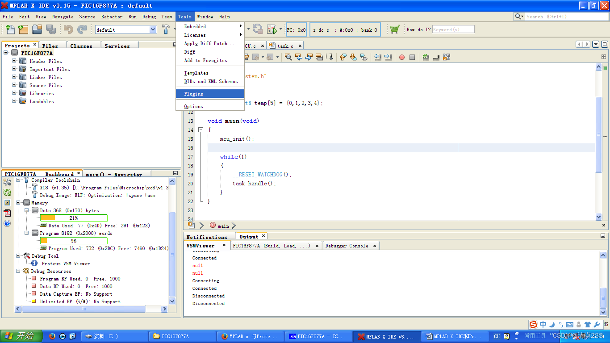This screenshot has width=610, height=343.
Task: Open the document list dropdown arrow at top right
Action: [x=596, y=44]
